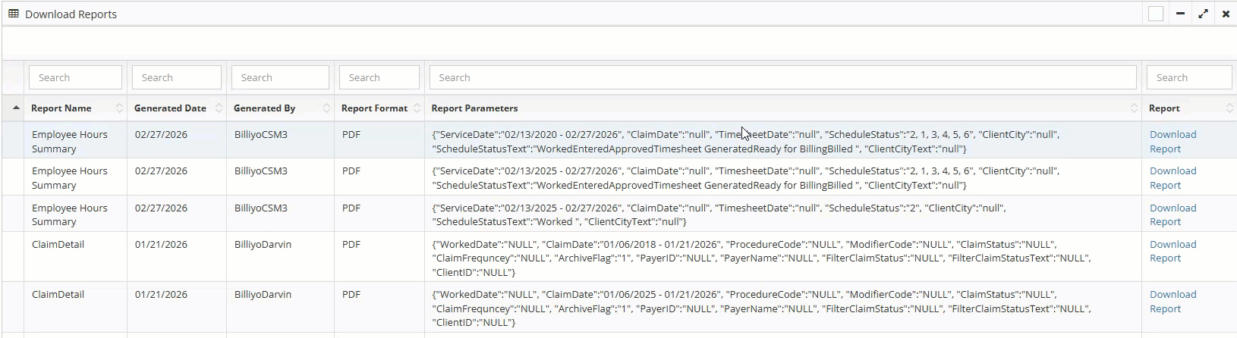Minimize the Download Reports panel

[1180, 14]
